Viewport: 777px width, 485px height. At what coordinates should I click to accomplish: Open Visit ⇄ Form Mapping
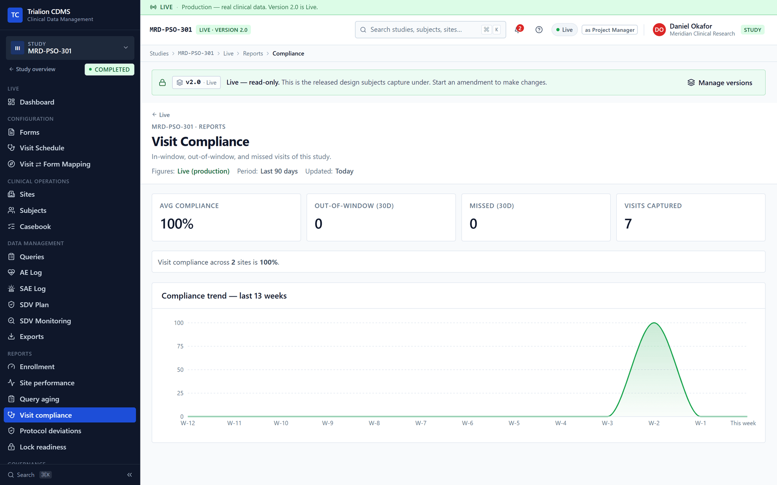pyautogui.click(x=70, y=164)
